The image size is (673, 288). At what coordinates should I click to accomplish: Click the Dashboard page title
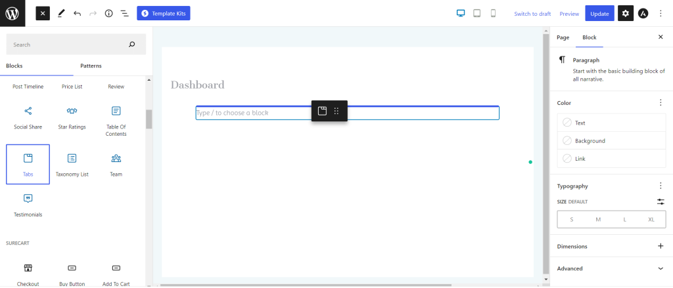(x=197, y=85)
